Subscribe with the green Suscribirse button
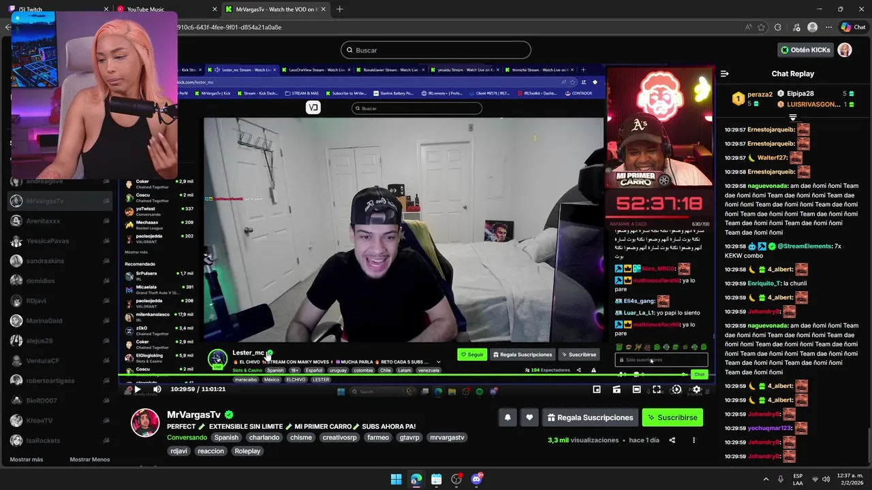 click(x=672, y=417)
